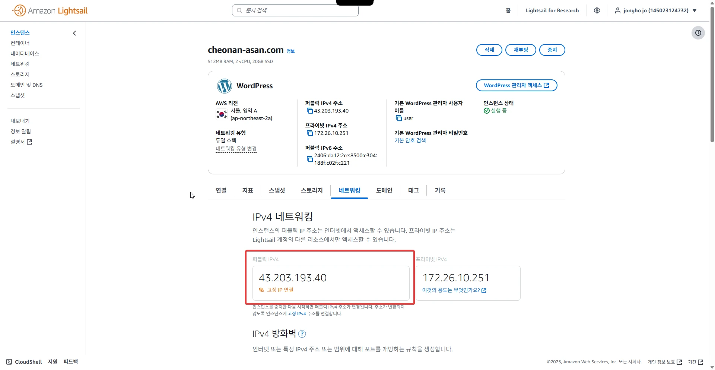This screenshot has height=370, width=715.
Task: Click the South Korea flag region icon
Action: click(222, 114)
